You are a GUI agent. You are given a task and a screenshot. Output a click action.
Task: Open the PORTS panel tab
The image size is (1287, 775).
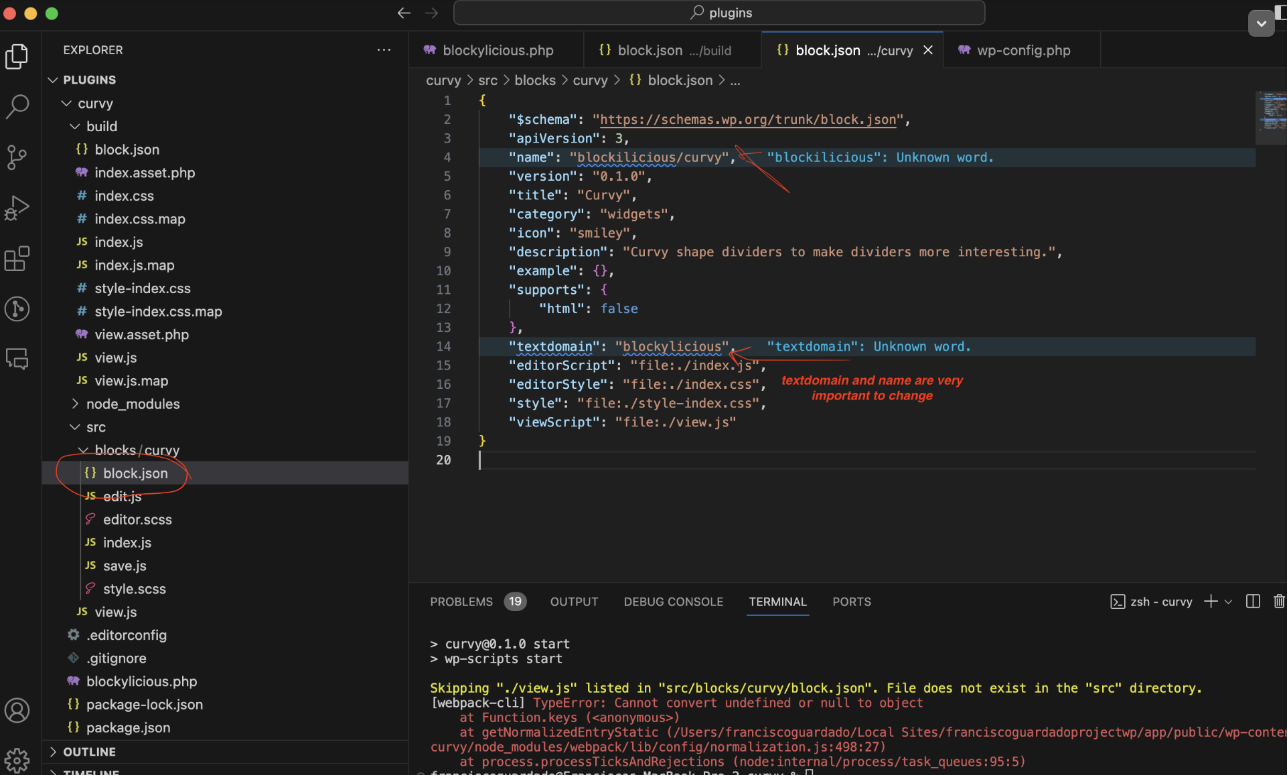point(852,602)
